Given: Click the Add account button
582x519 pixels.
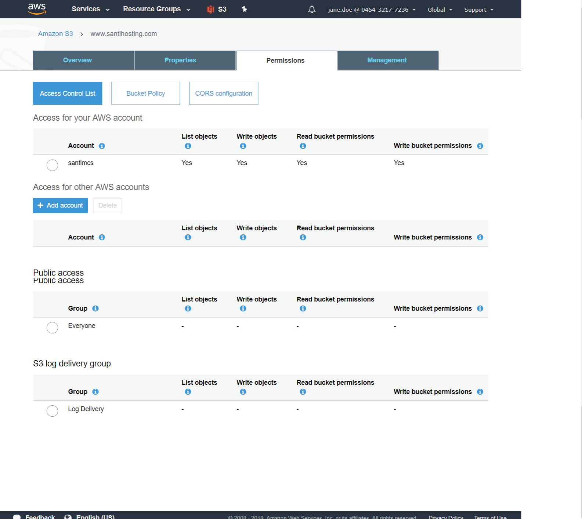Looking at the screenshot, I should pyautogui.click(x=61, y=205).
